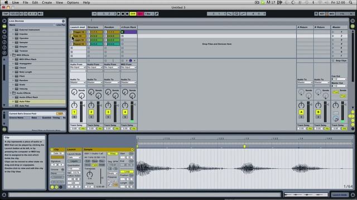Collapse the Audio Effects folder
Image resolution: width=357 pixels, height=200 pixels.
click(x=11, y=93)
